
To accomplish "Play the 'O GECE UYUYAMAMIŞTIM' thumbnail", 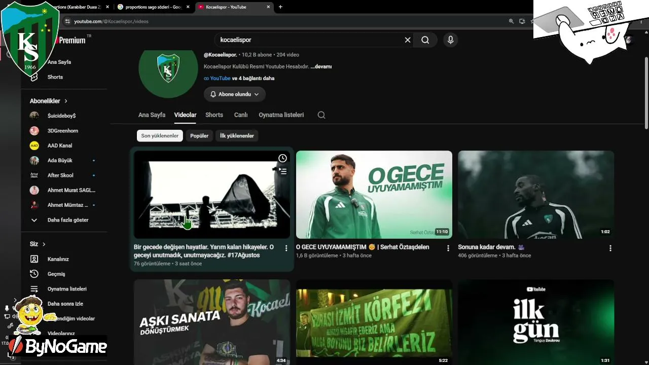I will pos(374,195).
